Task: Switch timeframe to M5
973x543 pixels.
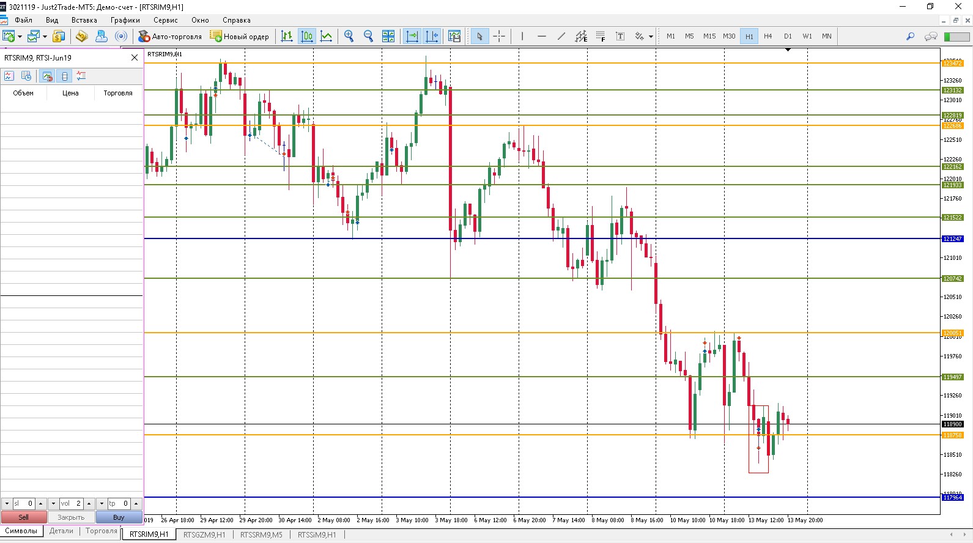Action: (690, 36)
